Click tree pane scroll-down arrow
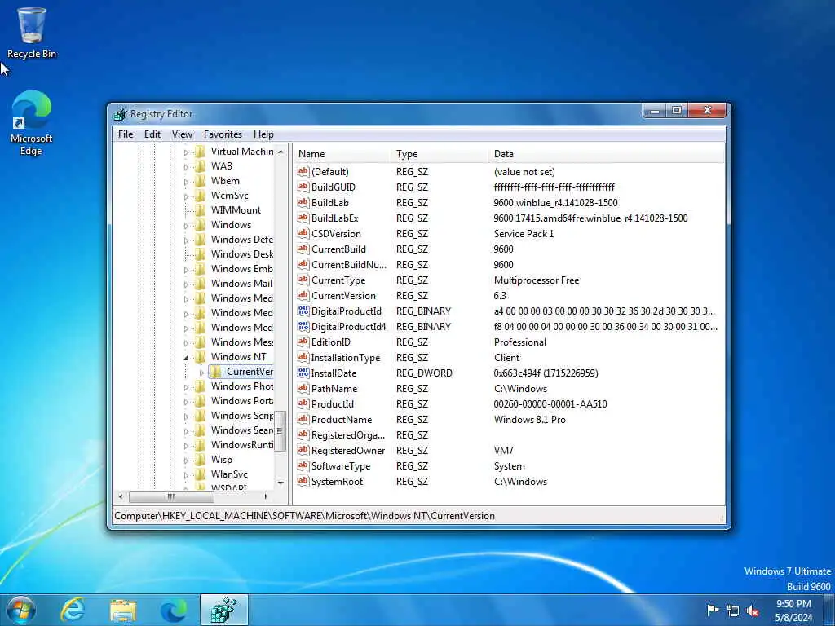 pyautogui.click(x=281, y=483)
